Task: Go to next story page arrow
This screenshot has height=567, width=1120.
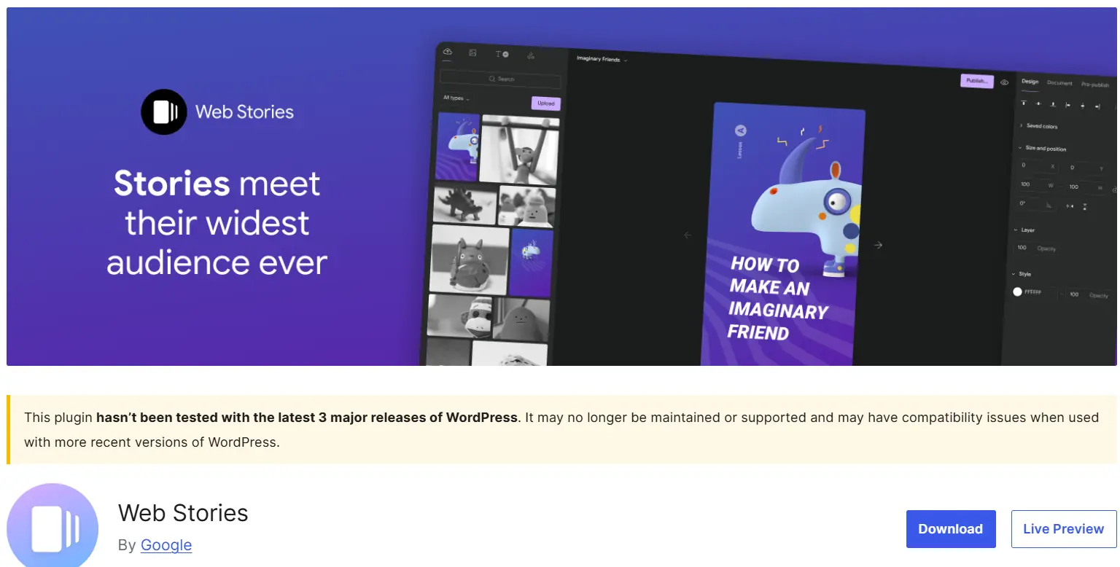Action: point(878,245)
